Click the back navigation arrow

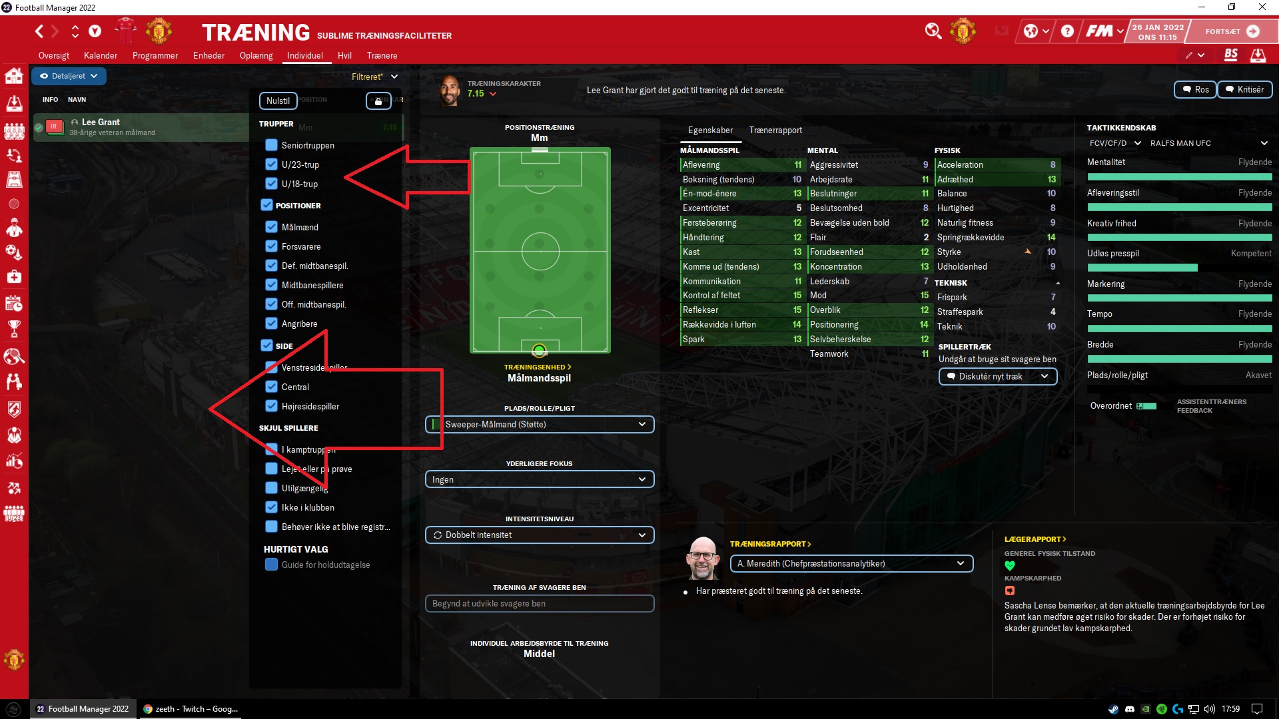click(39, 31)
